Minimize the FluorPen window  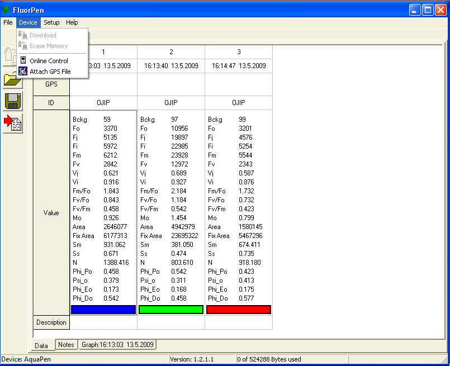(x=414, y=10)
